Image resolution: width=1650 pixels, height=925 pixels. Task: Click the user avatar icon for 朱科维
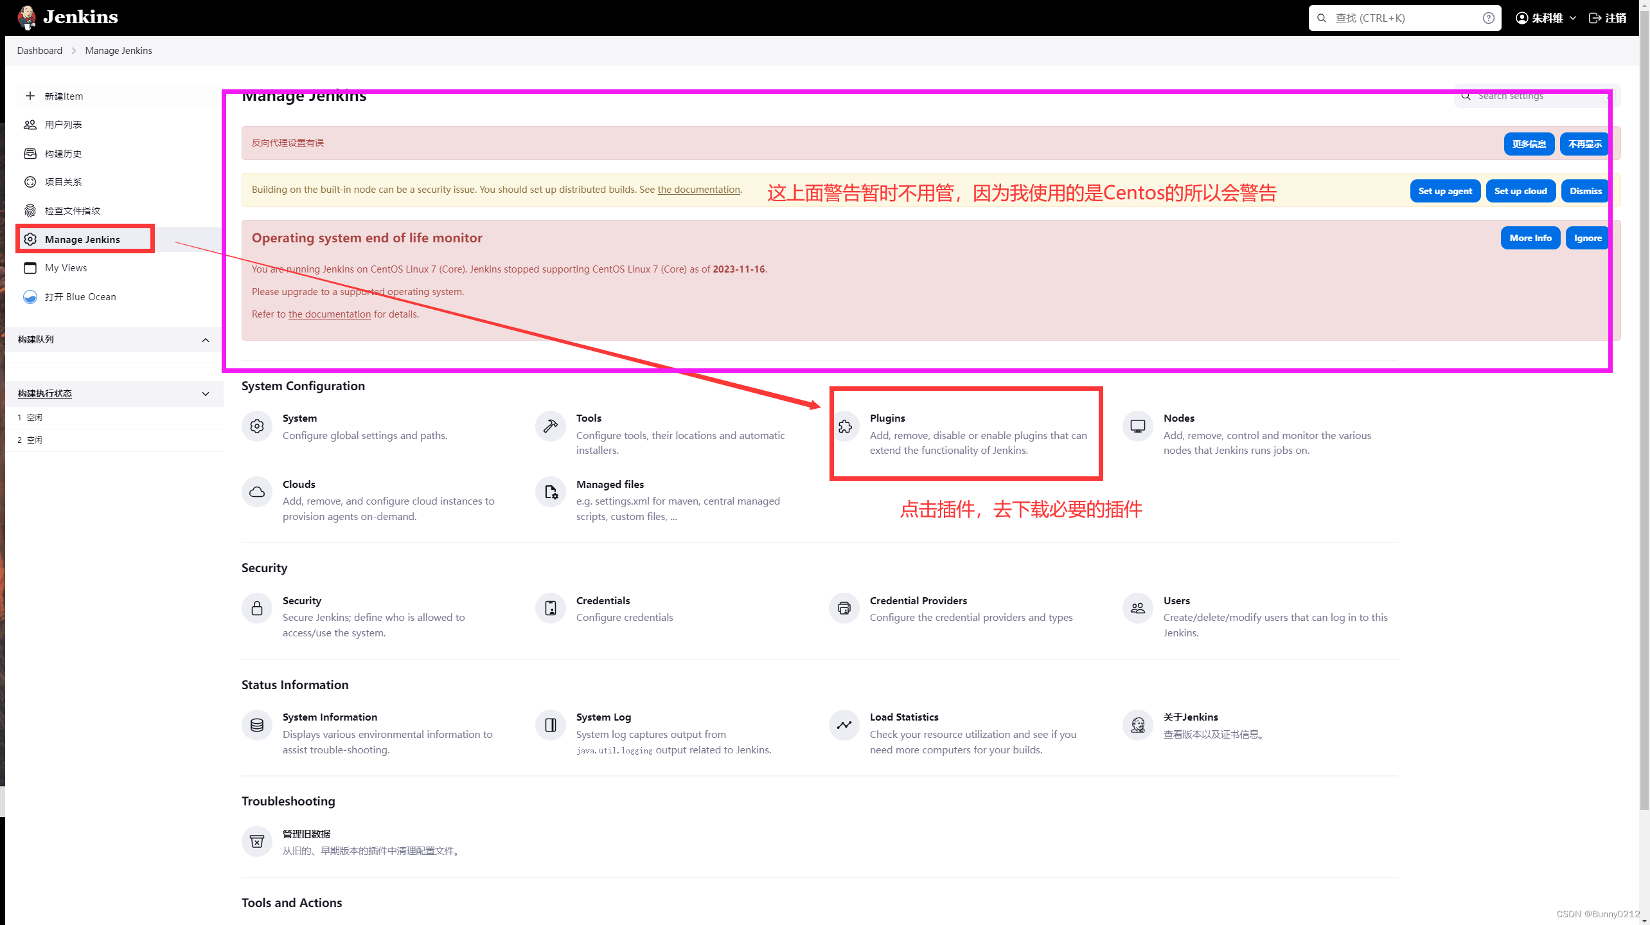point(1521,18)
